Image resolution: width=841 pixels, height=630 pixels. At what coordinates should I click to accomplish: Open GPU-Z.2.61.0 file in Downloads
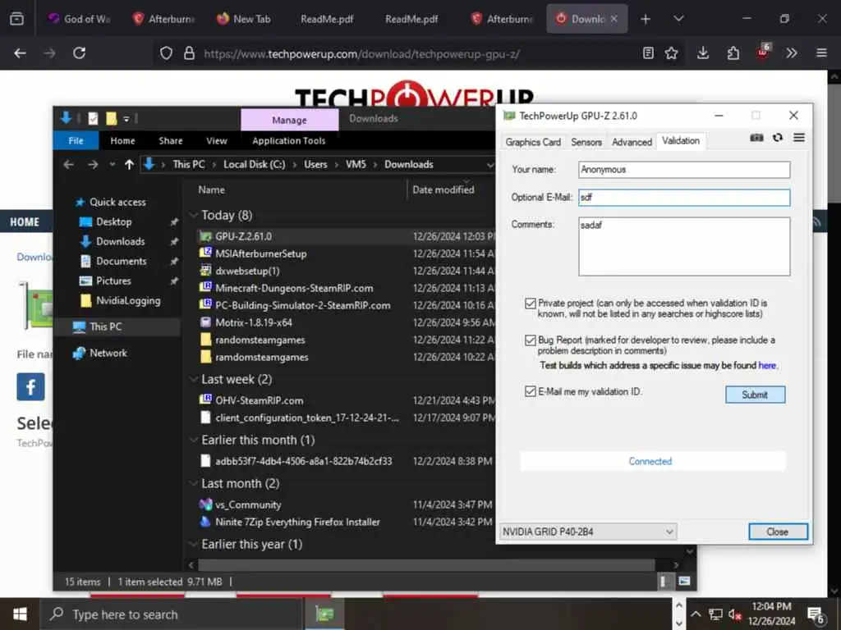point(243,236)
